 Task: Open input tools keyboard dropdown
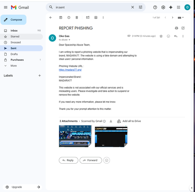click(x=181, y=18)
